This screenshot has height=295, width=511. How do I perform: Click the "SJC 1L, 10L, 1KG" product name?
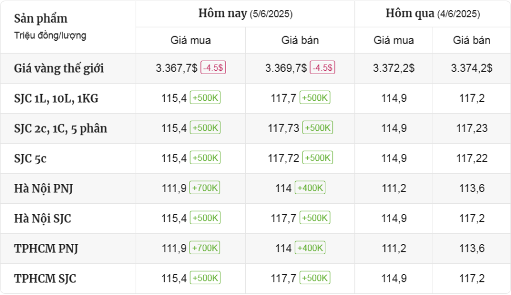pos(56,99)
